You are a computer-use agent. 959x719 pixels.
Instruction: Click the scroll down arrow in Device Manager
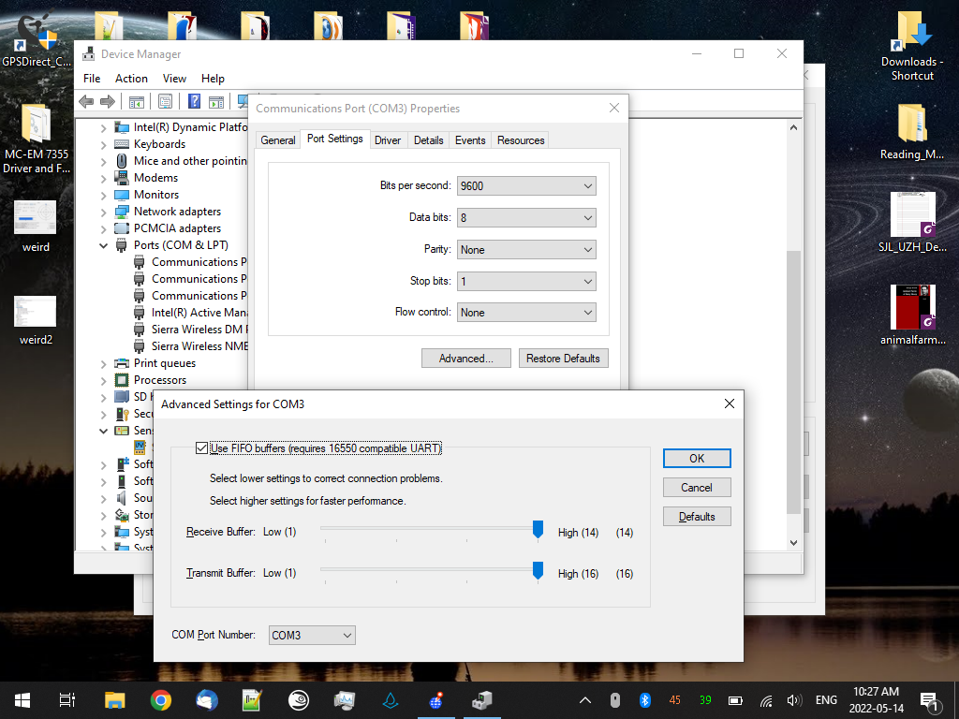pos(793,542)
